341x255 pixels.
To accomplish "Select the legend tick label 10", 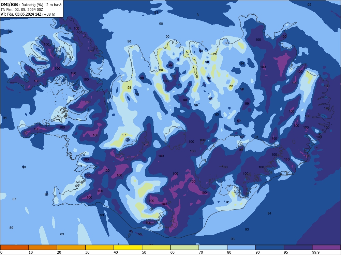I will pos(31,252).
